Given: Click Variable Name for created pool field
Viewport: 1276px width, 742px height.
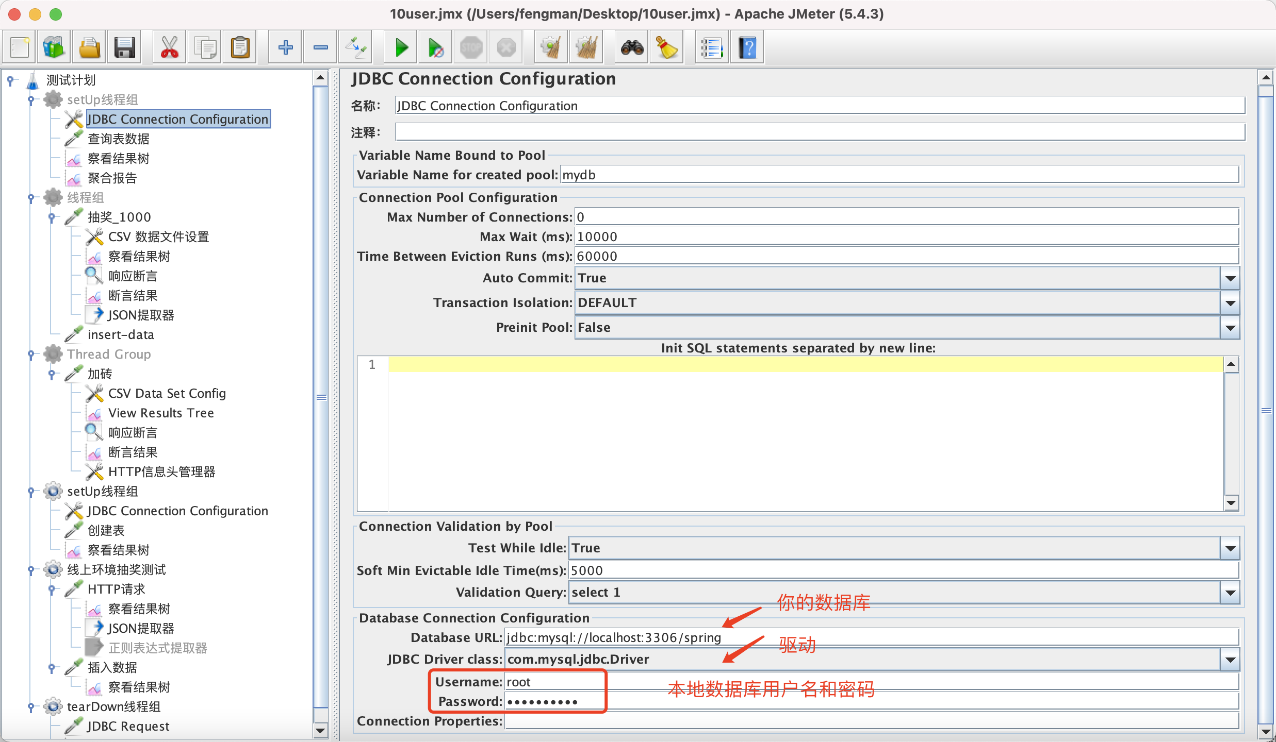Looking at the screenshot, I should click(x=899, y=175).
